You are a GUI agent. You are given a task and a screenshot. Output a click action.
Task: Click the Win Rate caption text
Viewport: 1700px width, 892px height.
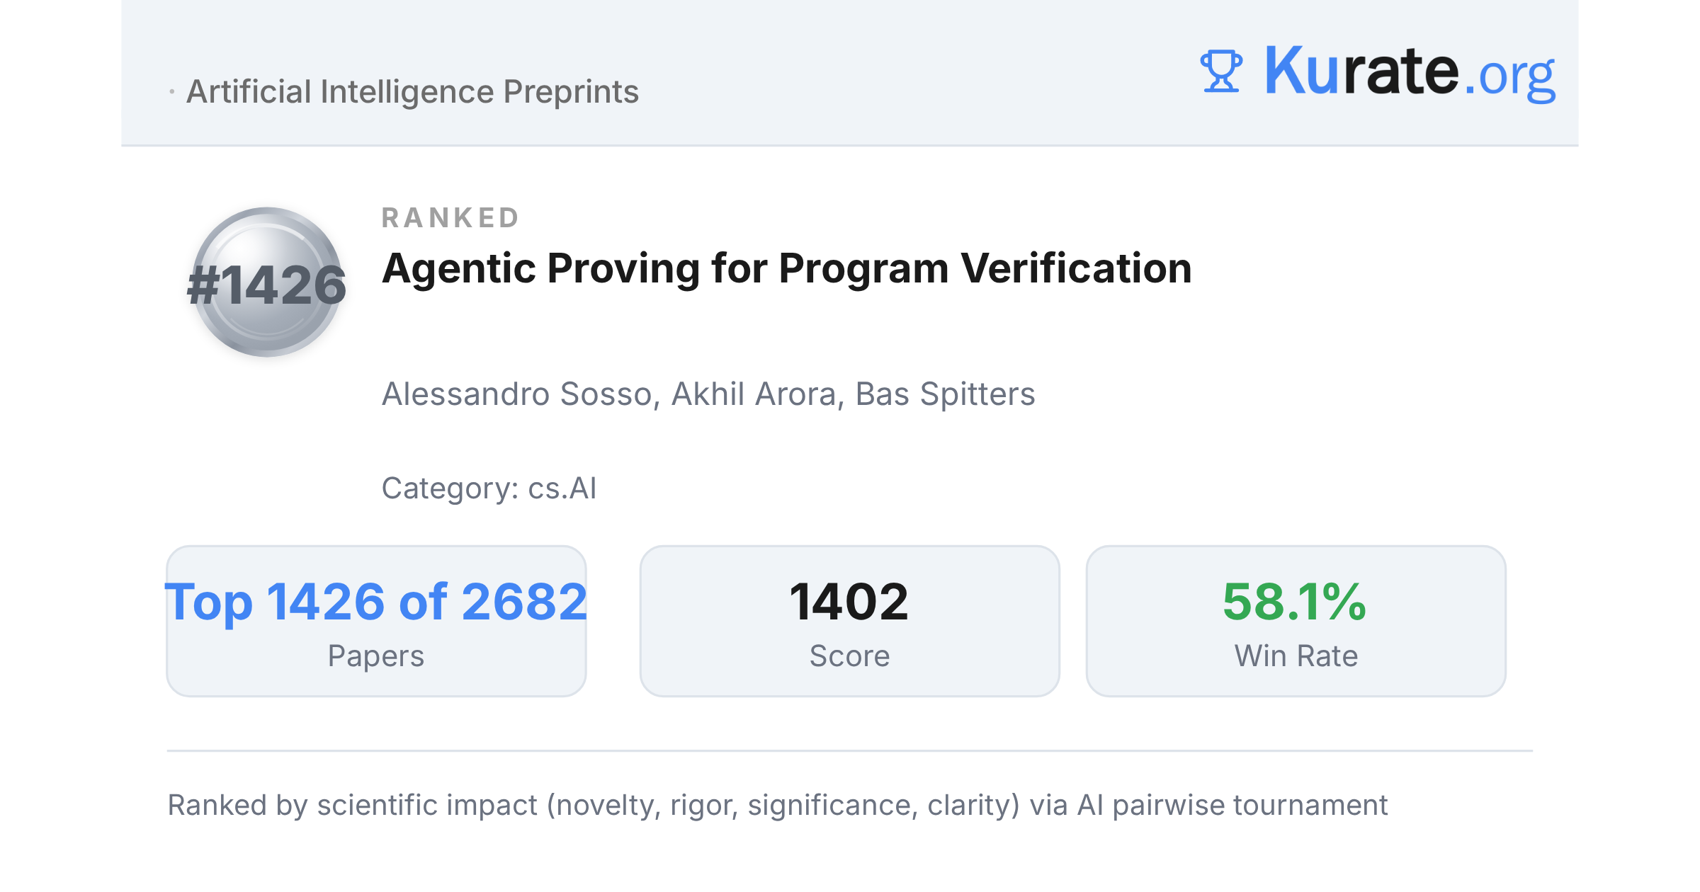[1296, 656]
